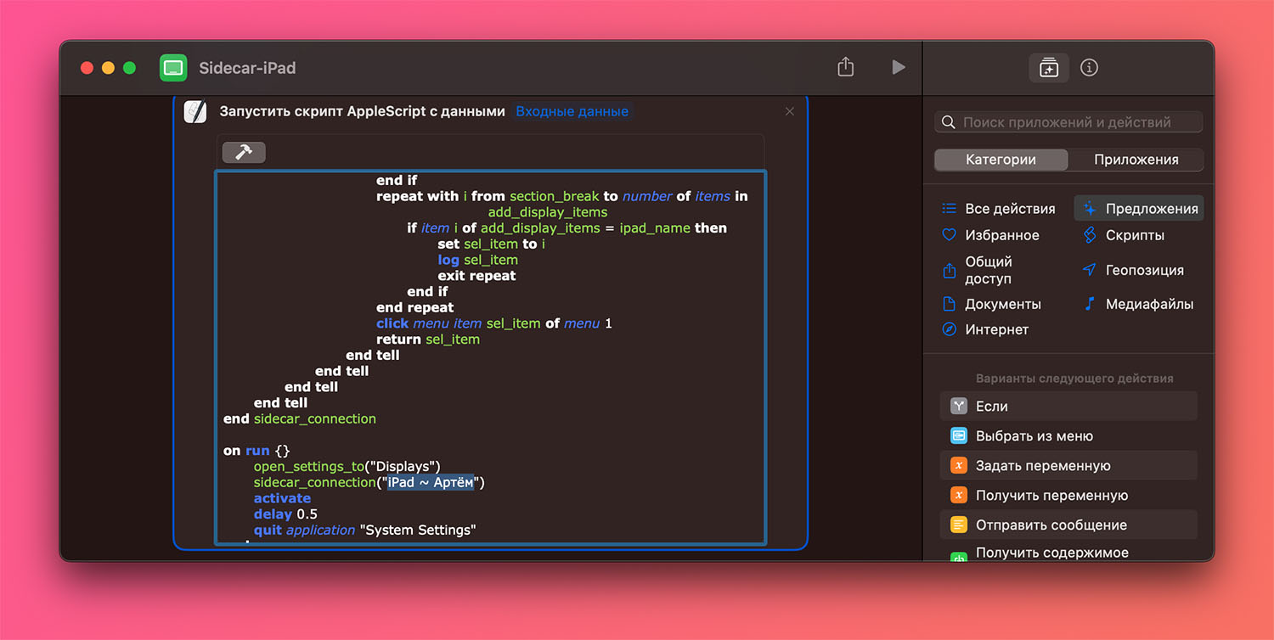Select Скрипты category

(1134, 235)
